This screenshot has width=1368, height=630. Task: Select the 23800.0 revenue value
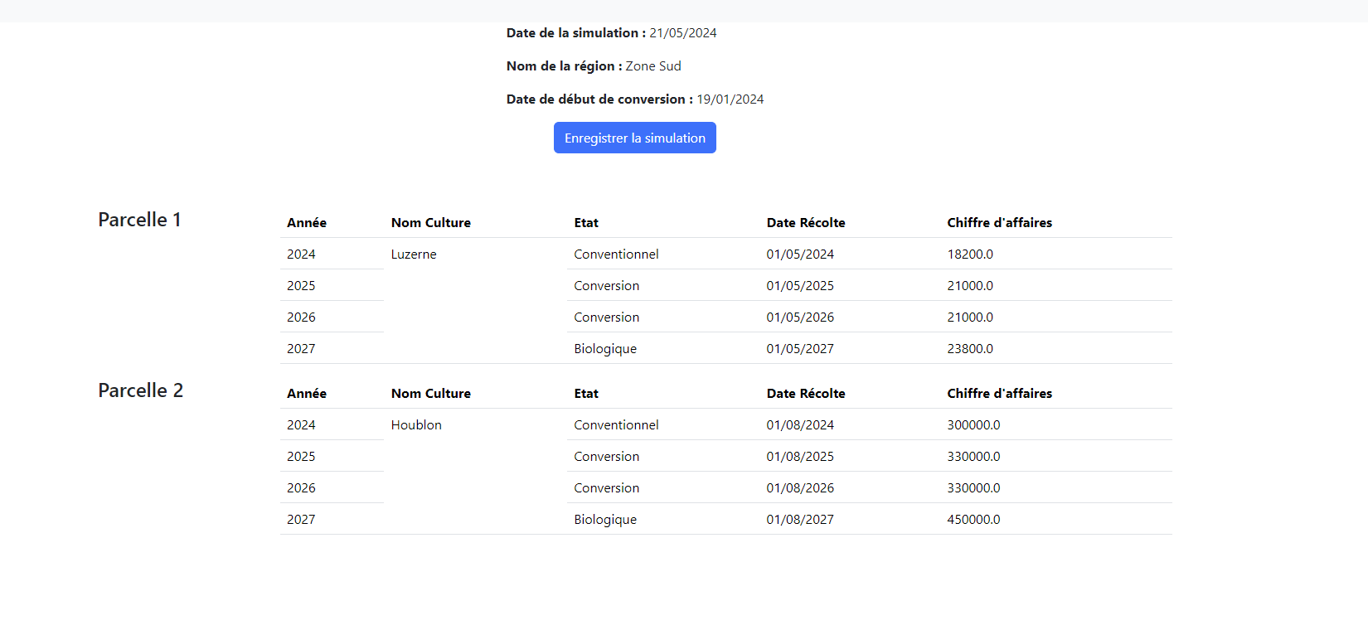pyautogui.click(x=970, y=349)
